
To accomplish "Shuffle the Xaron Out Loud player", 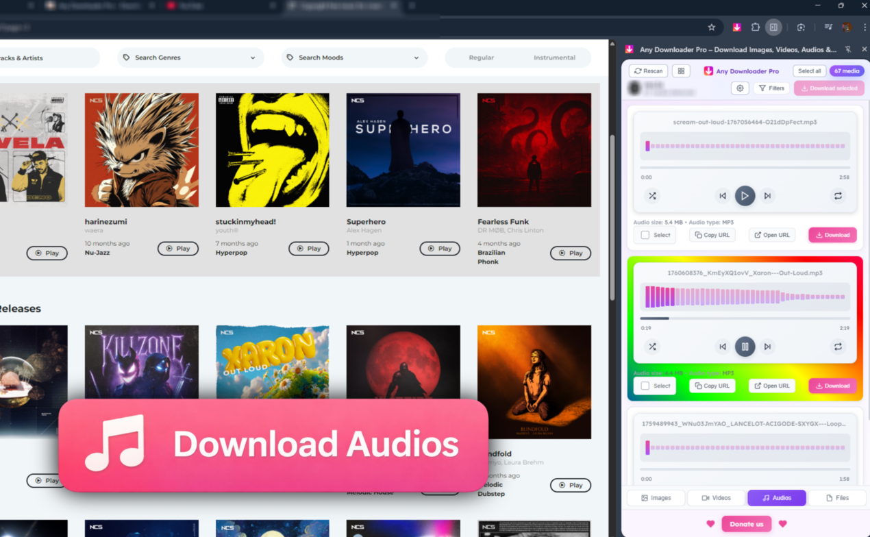I will (652, 347).
